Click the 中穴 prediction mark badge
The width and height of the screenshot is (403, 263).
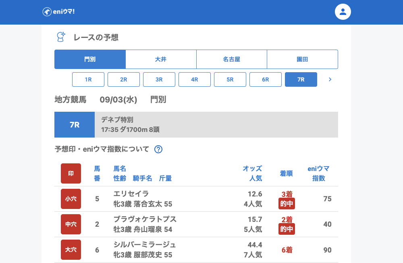71,224
